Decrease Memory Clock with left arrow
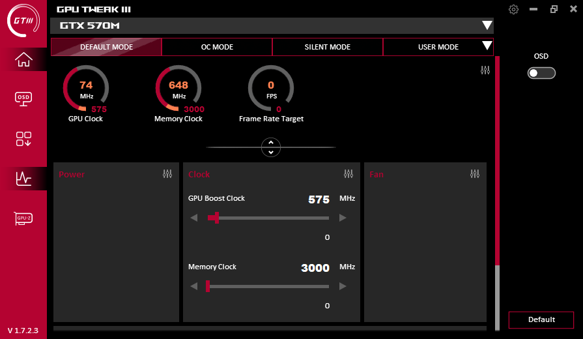The width and height of the screenshot is (583, 339). pos(193,286)
